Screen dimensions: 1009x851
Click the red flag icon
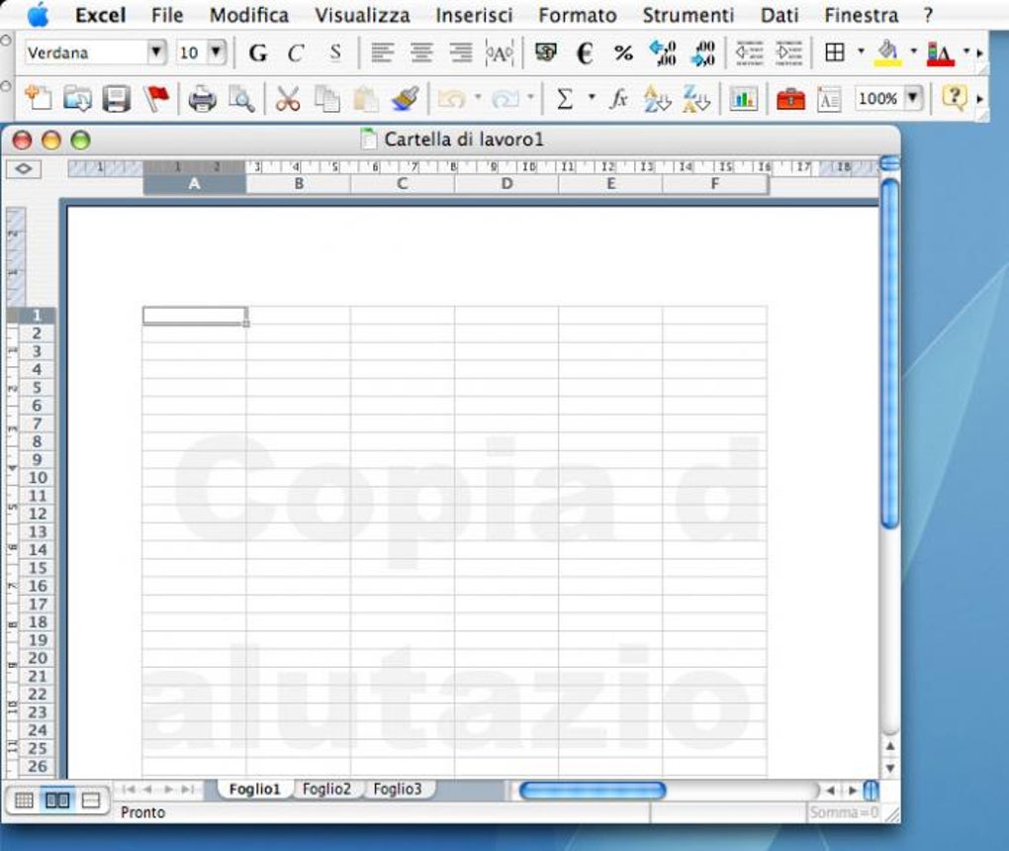pyautogui.click(x=156, y=99)
